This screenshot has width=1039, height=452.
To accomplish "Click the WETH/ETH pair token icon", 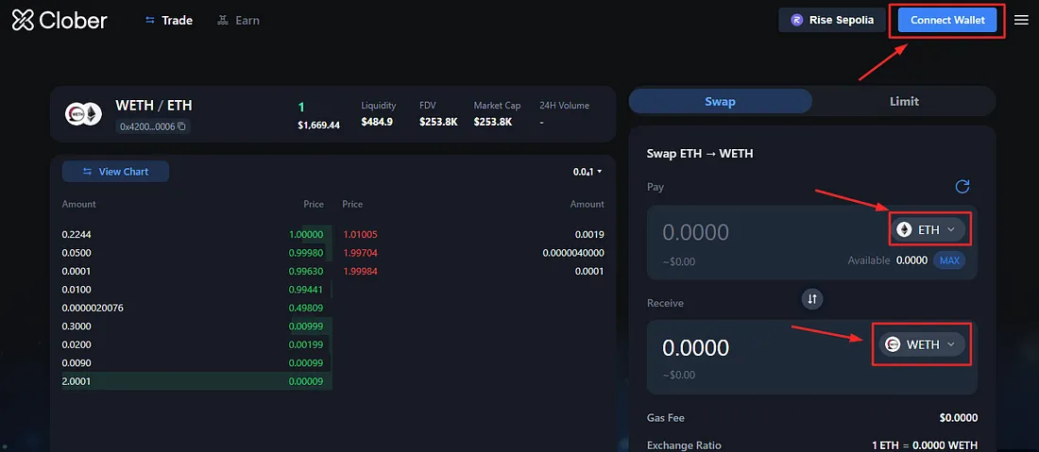I will click(83, 114).
